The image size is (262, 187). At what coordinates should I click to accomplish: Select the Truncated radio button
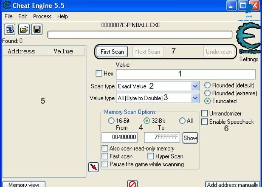(207, 101)
